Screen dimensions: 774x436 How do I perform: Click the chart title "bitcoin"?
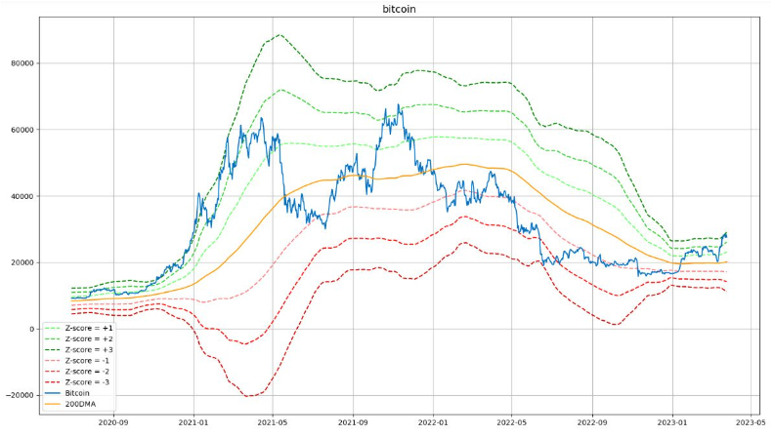(399, 9)
